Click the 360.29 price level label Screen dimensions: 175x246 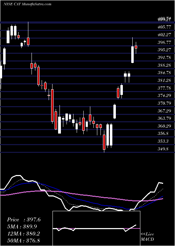point(164,126)
